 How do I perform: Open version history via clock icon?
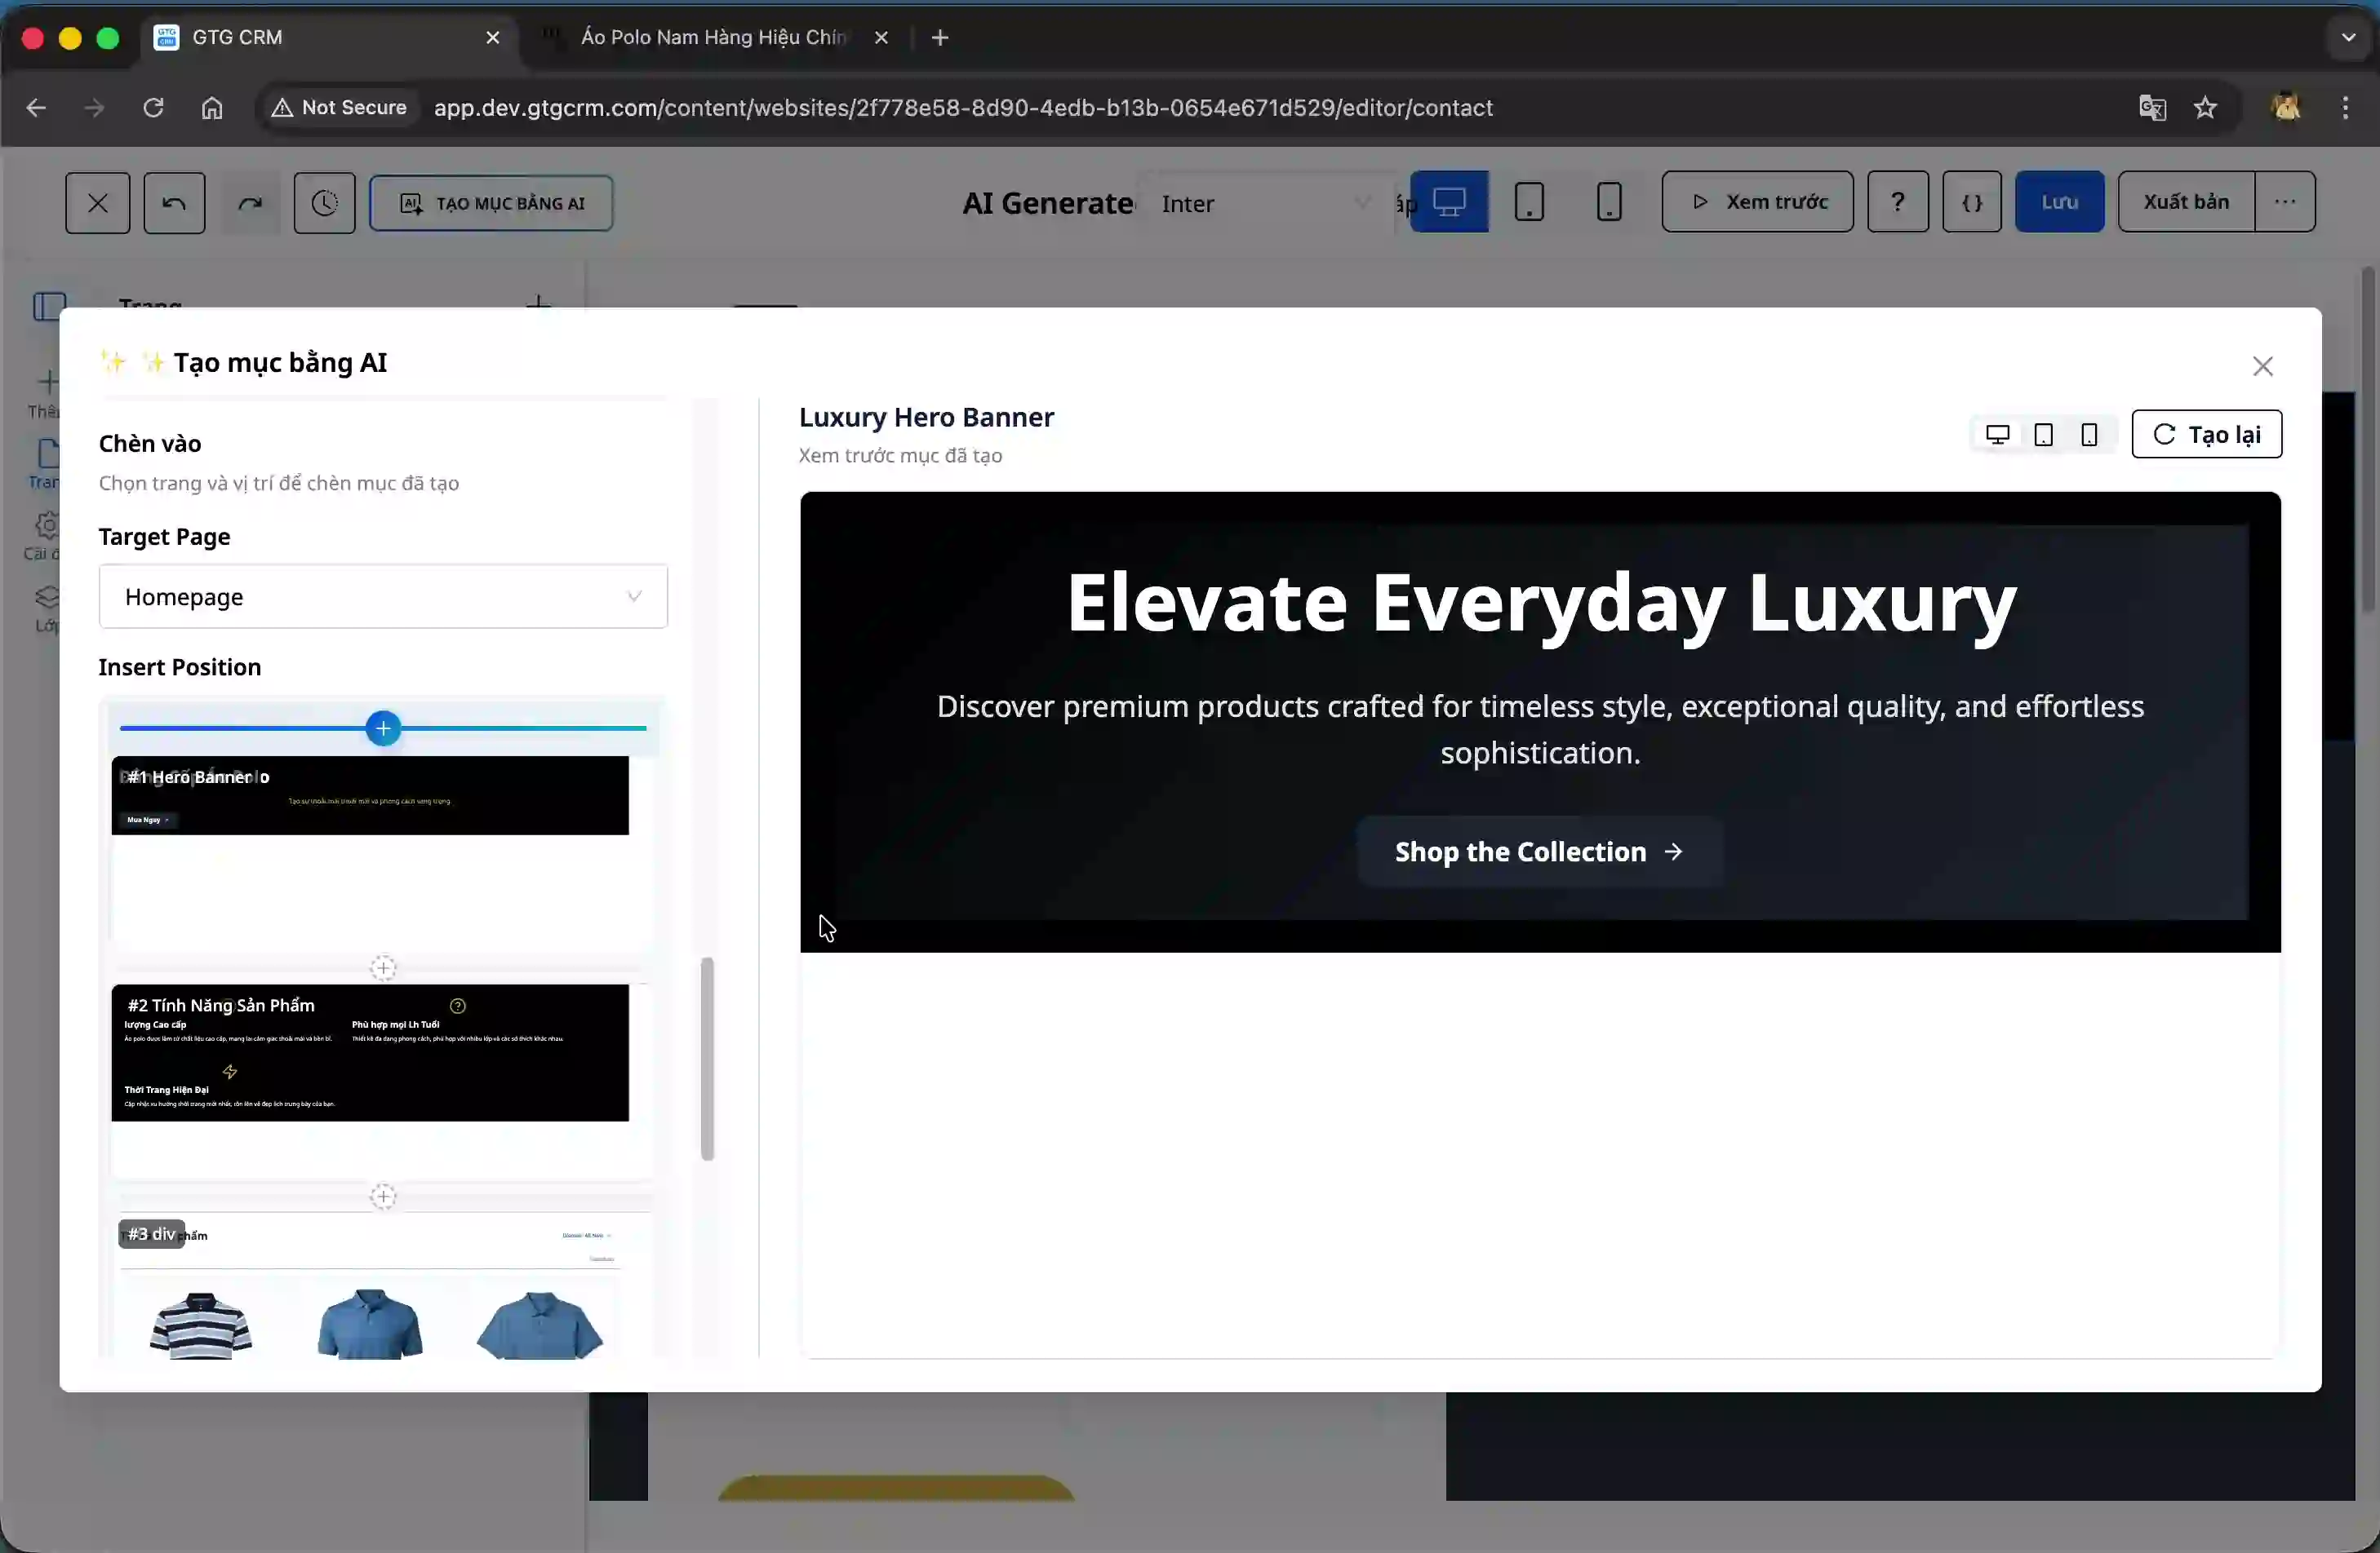click(x=324, y=203)
